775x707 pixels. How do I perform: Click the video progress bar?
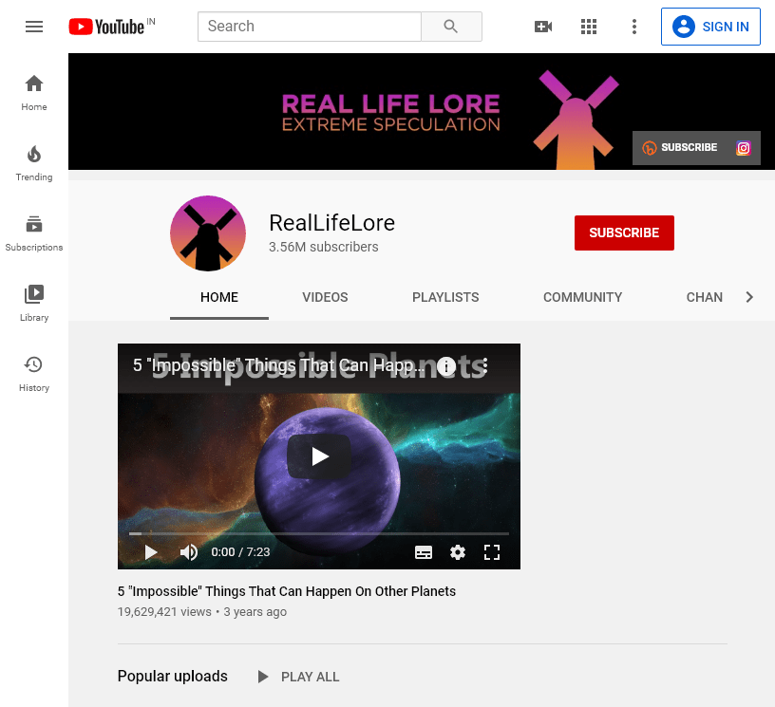pyautogui.click(x=319, y=533)
